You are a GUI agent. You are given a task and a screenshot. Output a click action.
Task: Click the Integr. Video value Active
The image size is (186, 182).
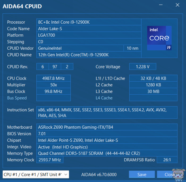pos(107,147)
